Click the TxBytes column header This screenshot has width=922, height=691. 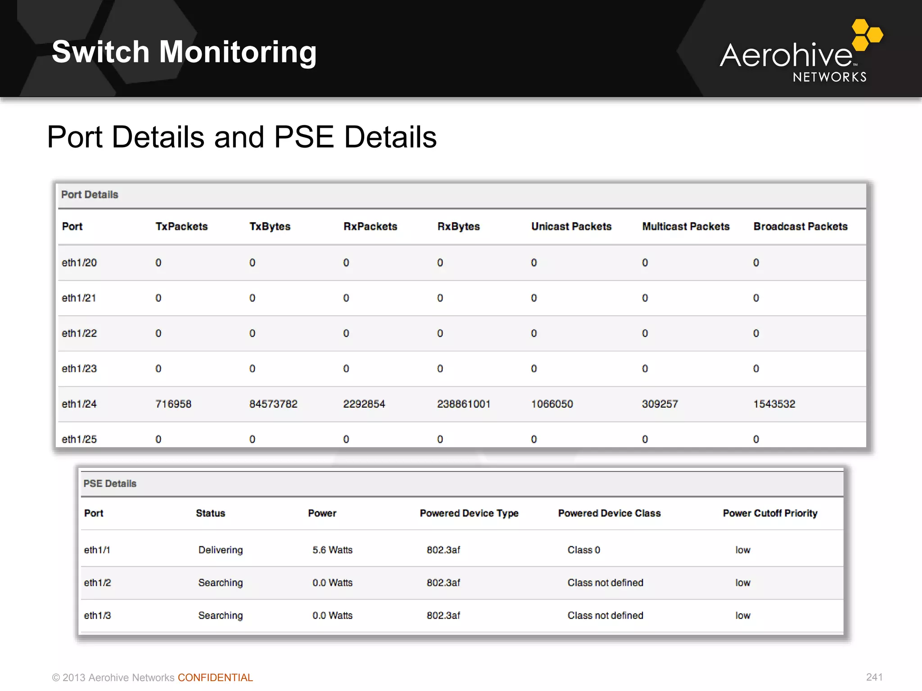(270, 226)
